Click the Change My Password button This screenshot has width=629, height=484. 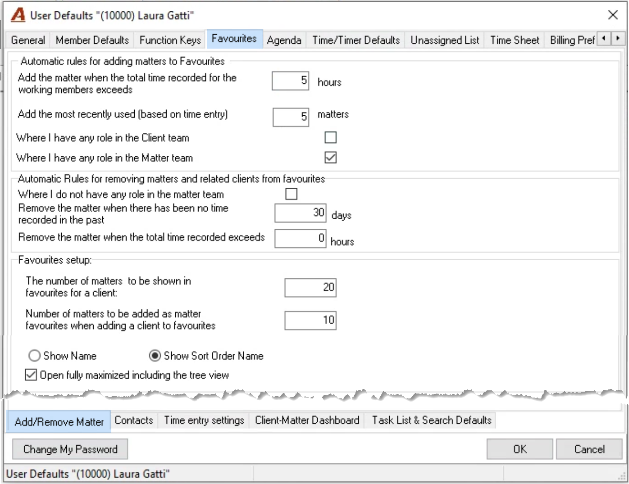pyautogui.click(x=70, y=449)
